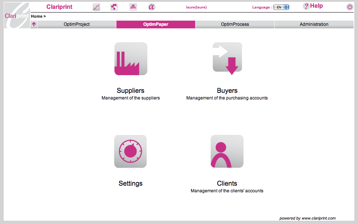Click the up arrow navigation icon
The height and width of the screenshot is (224, 358).
(x=34, y=25)
